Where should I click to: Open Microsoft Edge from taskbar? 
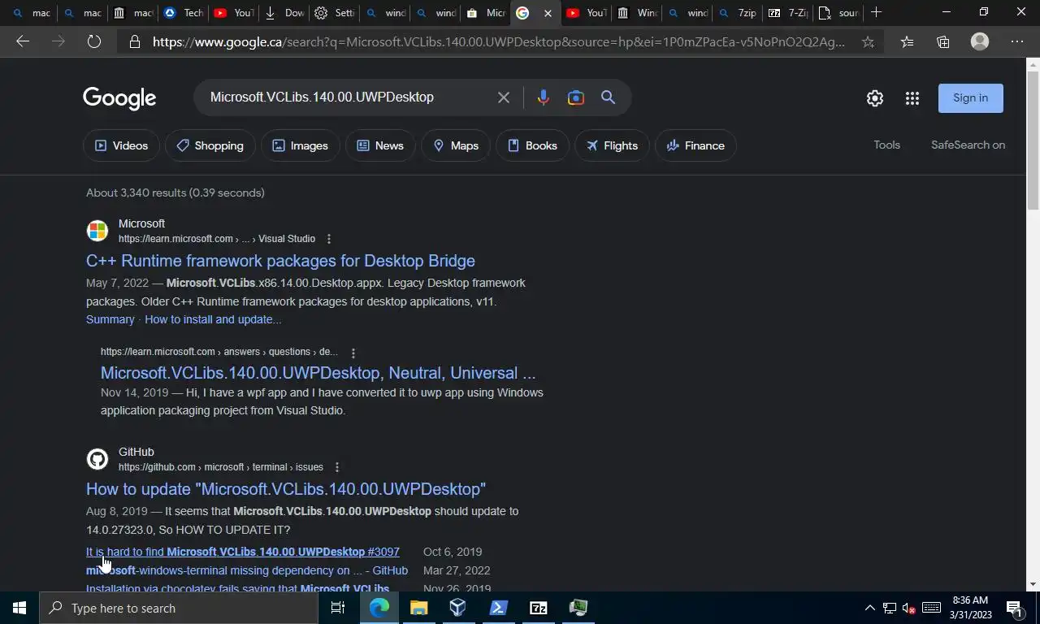point(379,608)
